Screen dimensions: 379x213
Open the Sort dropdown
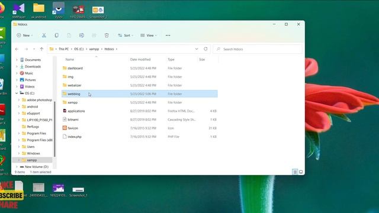(x=126, y=35)
